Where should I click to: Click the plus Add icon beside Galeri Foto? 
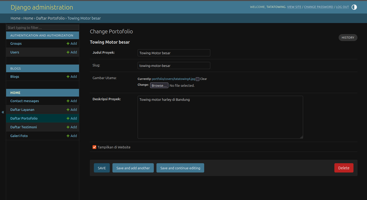68,136
